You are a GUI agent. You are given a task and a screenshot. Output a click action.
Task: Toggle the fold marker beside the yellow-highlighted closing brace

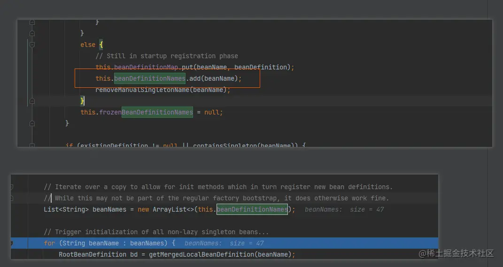tap(32, 101)
